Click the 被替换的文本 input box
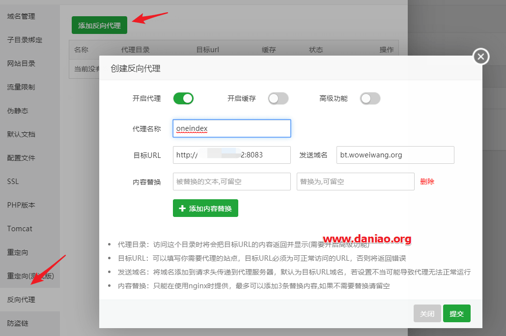This screenshot has height=336, width=506. point(232,182)
